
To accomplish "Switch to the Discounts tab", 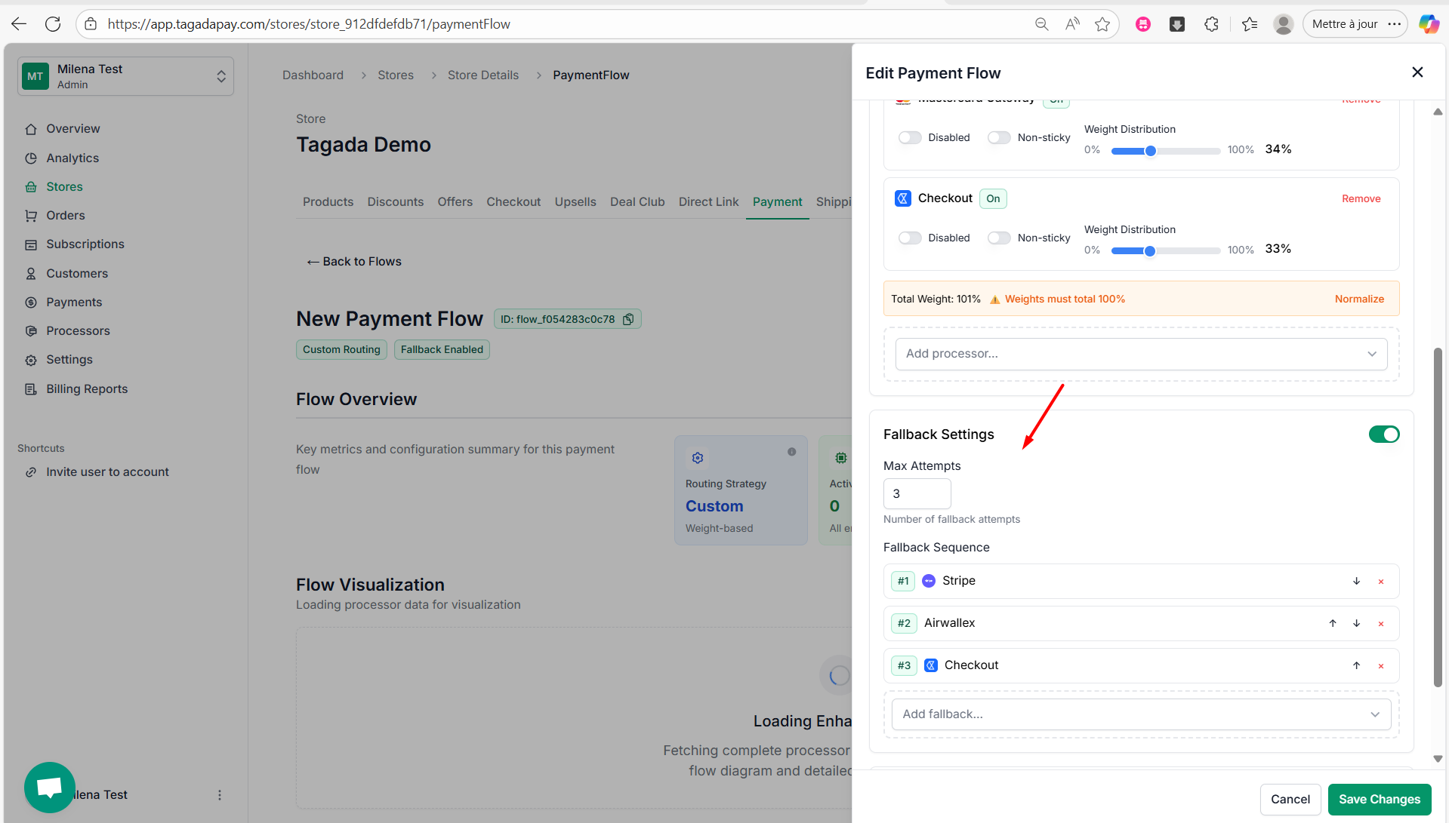I will click(x=395, y=202).
